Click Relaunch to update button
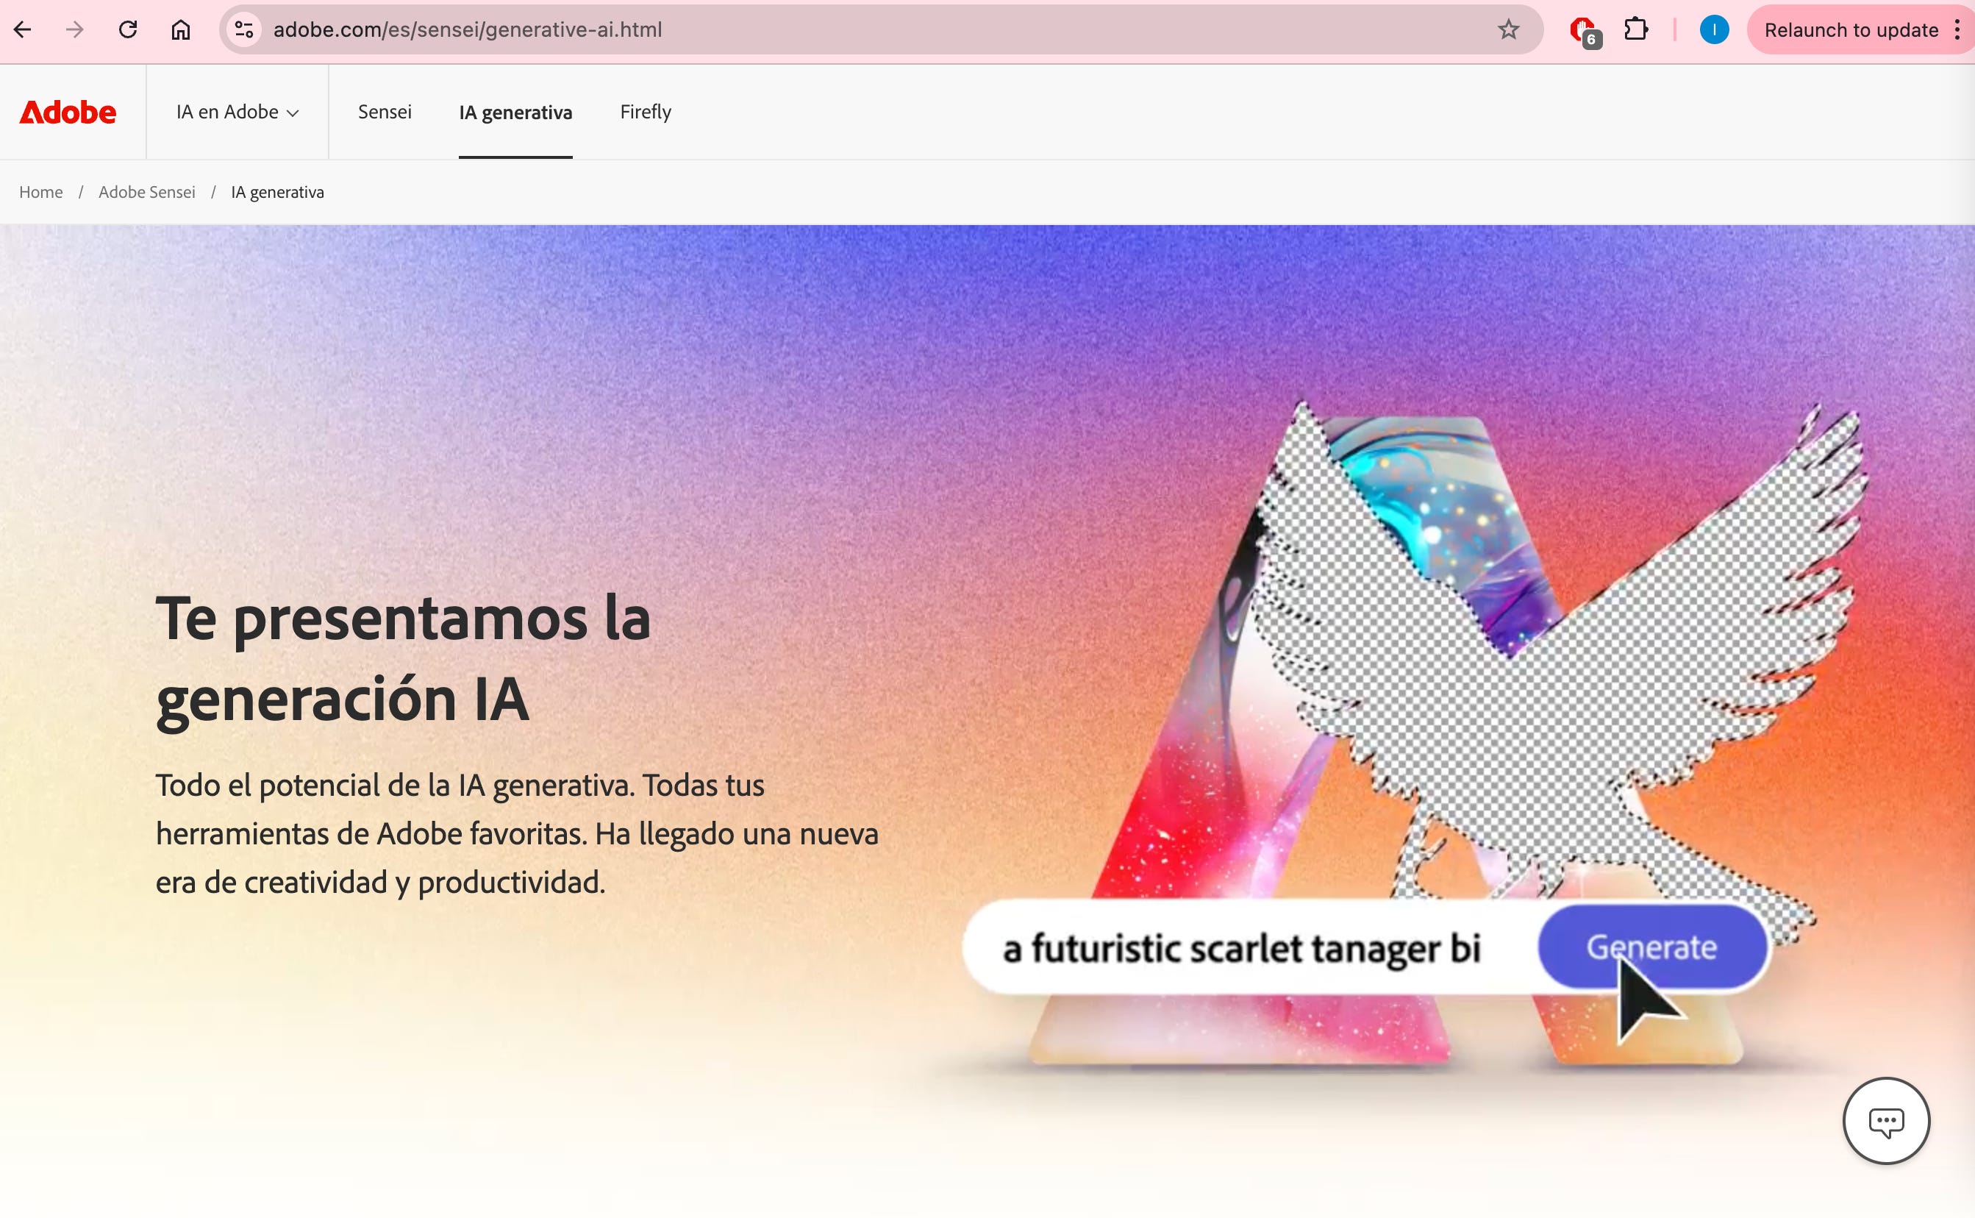This screenshot has height=1218, width=1975. 1850,30
